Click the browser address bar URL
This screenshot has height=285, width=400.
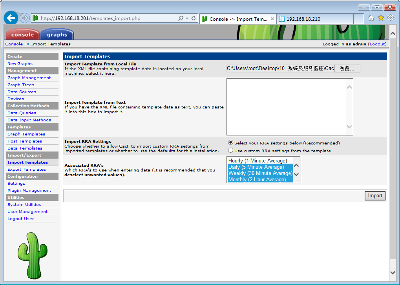click(91, 18)
